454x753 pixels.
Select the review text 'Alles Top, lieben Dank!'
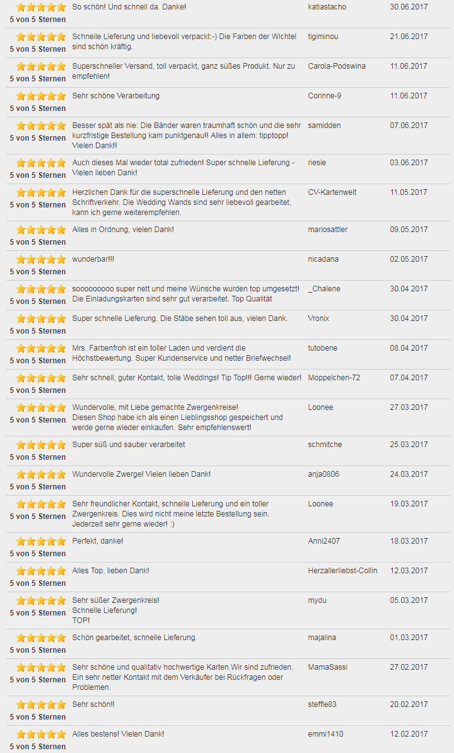click(x=110, y=571)
